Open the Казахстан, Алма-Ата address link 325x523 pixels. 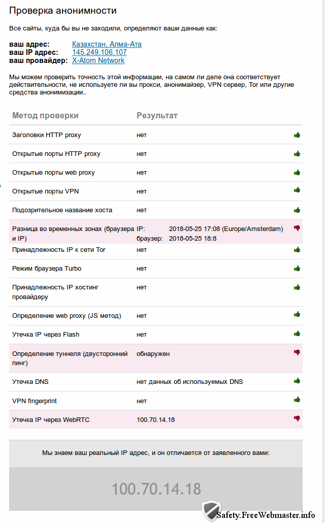pos(107,44)
